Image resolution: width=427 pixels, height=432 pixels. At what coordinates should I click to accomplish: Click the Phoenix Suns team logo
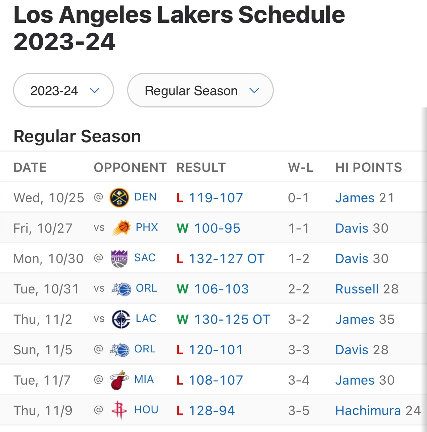(121, 228)
